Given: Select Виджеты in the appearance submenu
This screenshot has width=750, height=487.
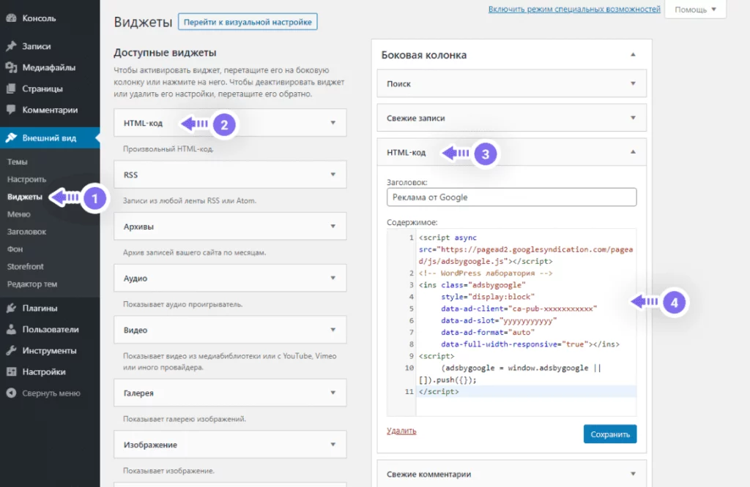Looking at the screenshot, I should point(24,197).
